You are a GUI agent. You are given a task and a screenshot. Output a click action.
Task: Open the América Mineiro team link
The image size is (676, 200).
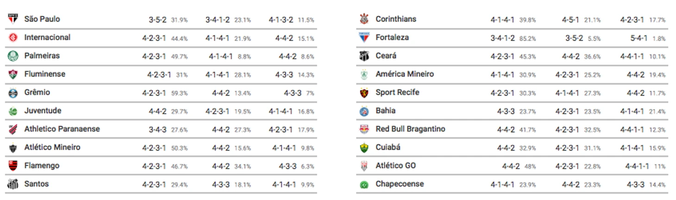(405, 74)
